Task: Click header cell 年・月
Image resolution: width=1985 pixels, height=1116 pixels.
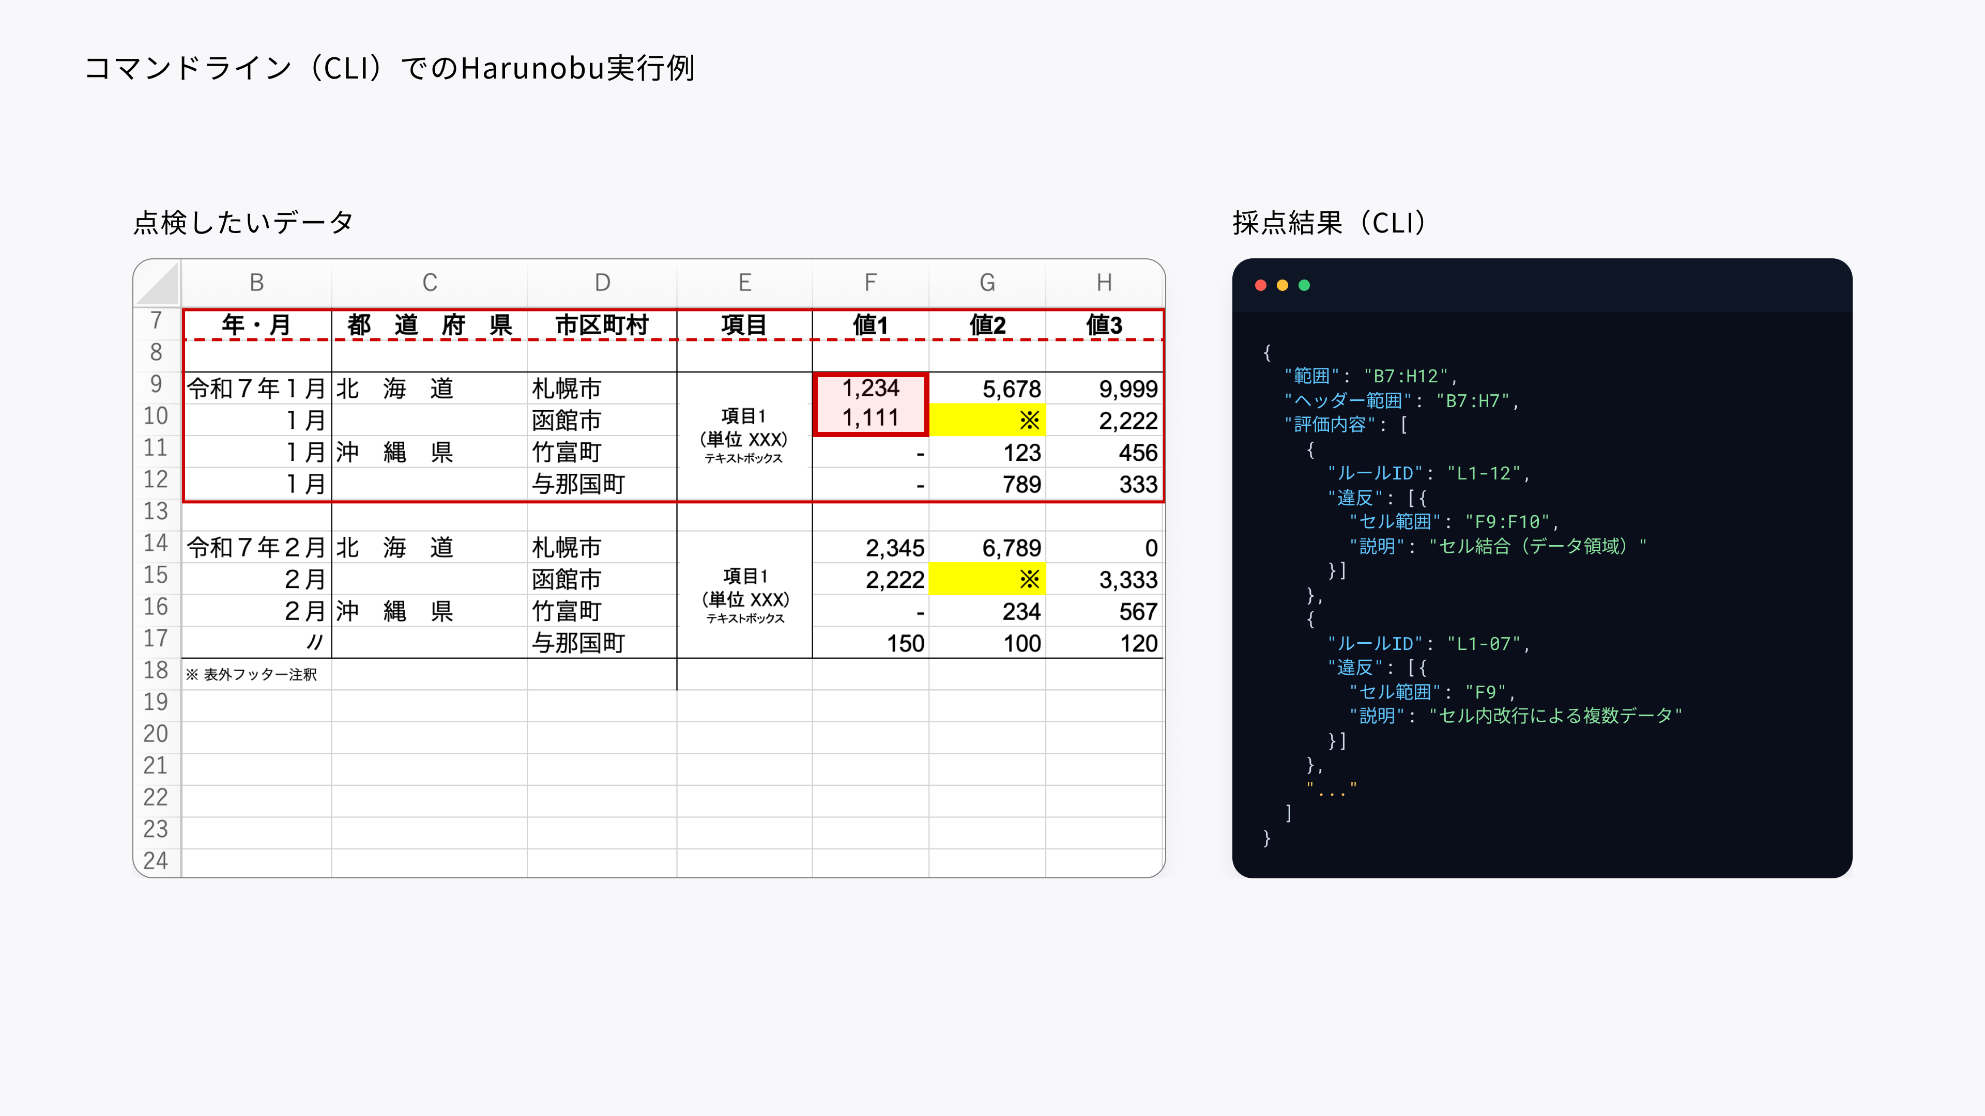Action: [256, 325]
